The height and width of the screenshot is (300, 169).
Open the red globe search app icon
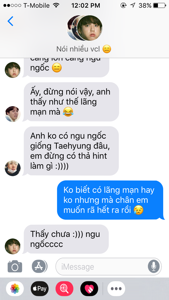click(64, 289)
